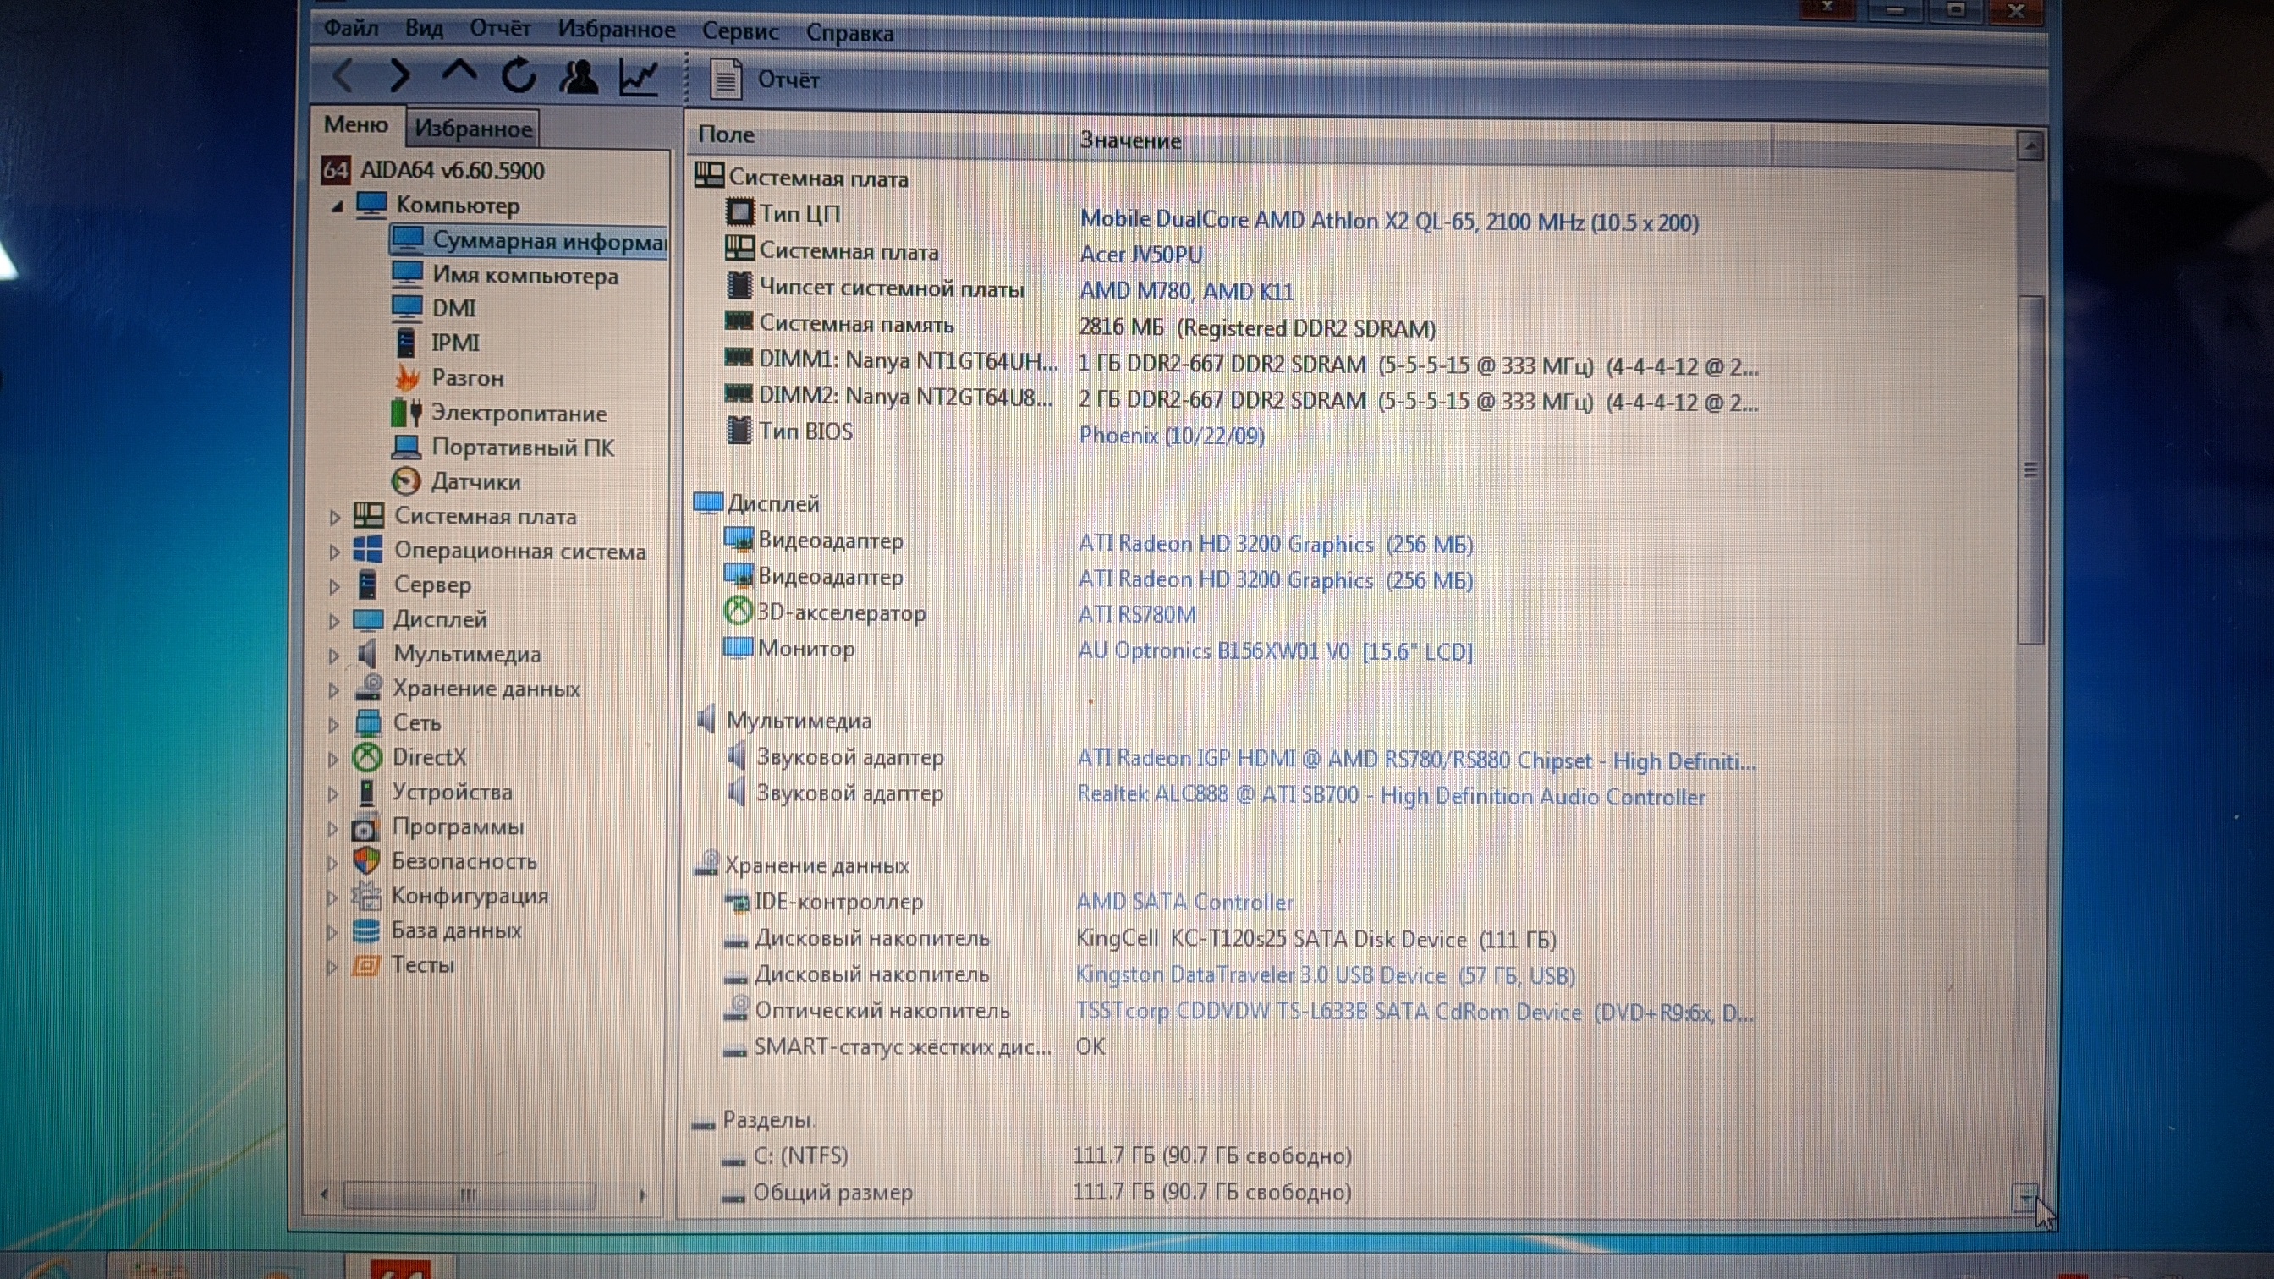Open the Отчёт menu in the menu bar

point(500,28)
